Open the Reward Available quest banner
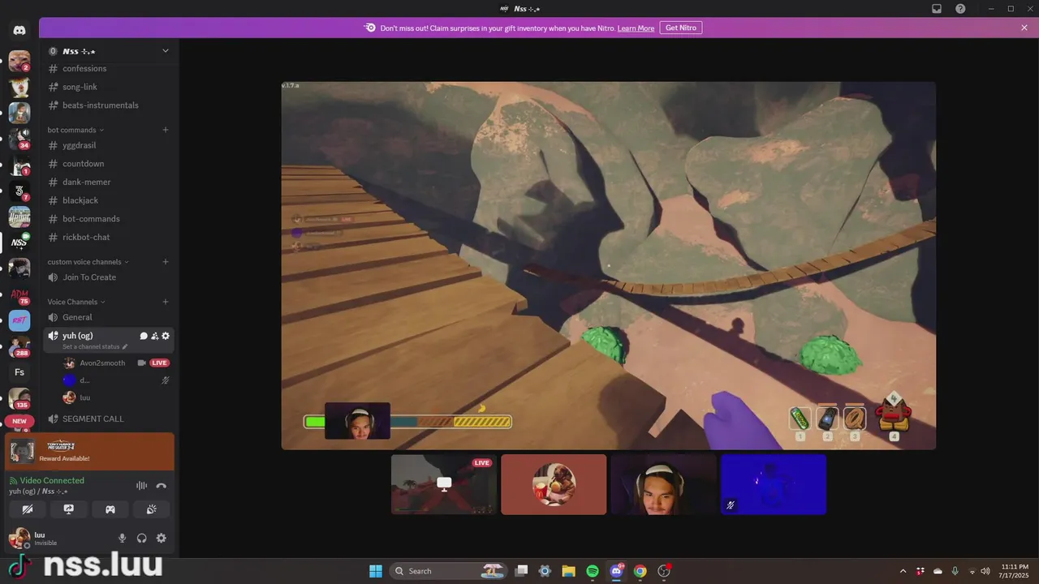Image resolution: width=1039 pixels, height=584 pixels. click(x=89, y=452)
